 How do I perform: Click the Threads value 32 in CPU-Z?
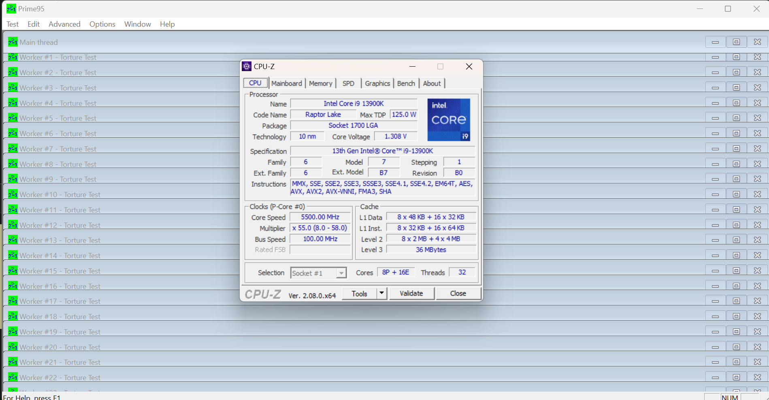point(462,272)
